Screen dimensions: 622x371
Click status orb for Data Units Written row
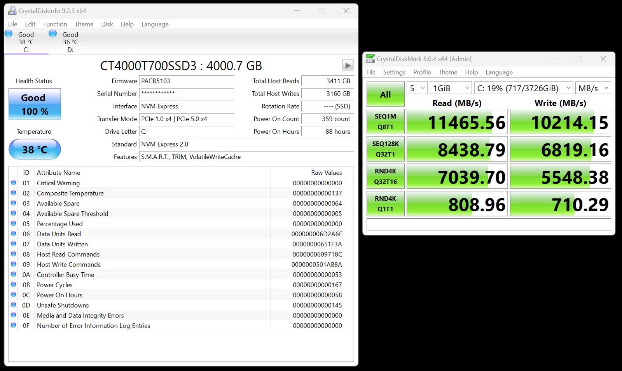[14, 244]
